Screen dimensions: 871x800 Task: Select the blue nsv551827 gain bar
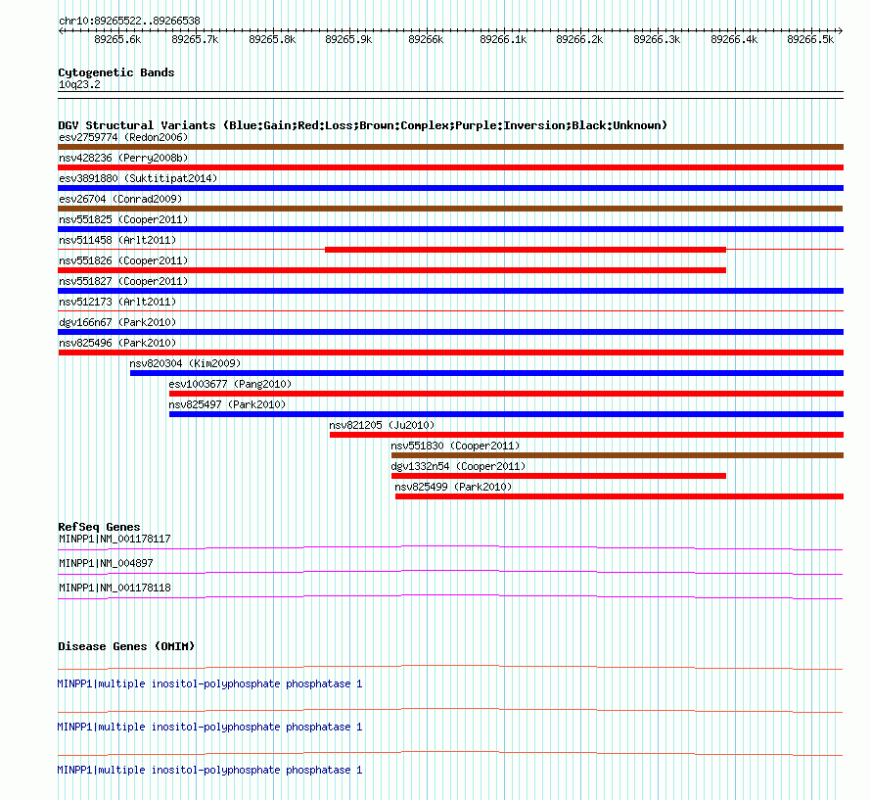click(x=450, y=291)
